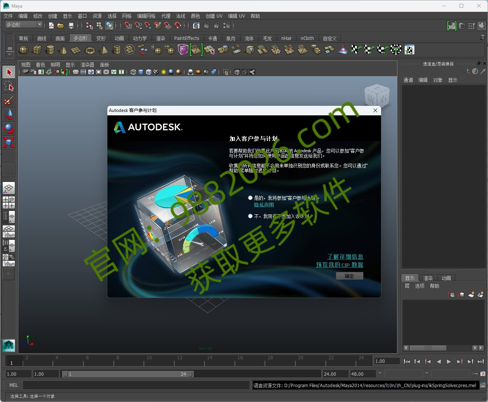
Task: Create a polygon cone from the shelf
Action: coord(63,50)
